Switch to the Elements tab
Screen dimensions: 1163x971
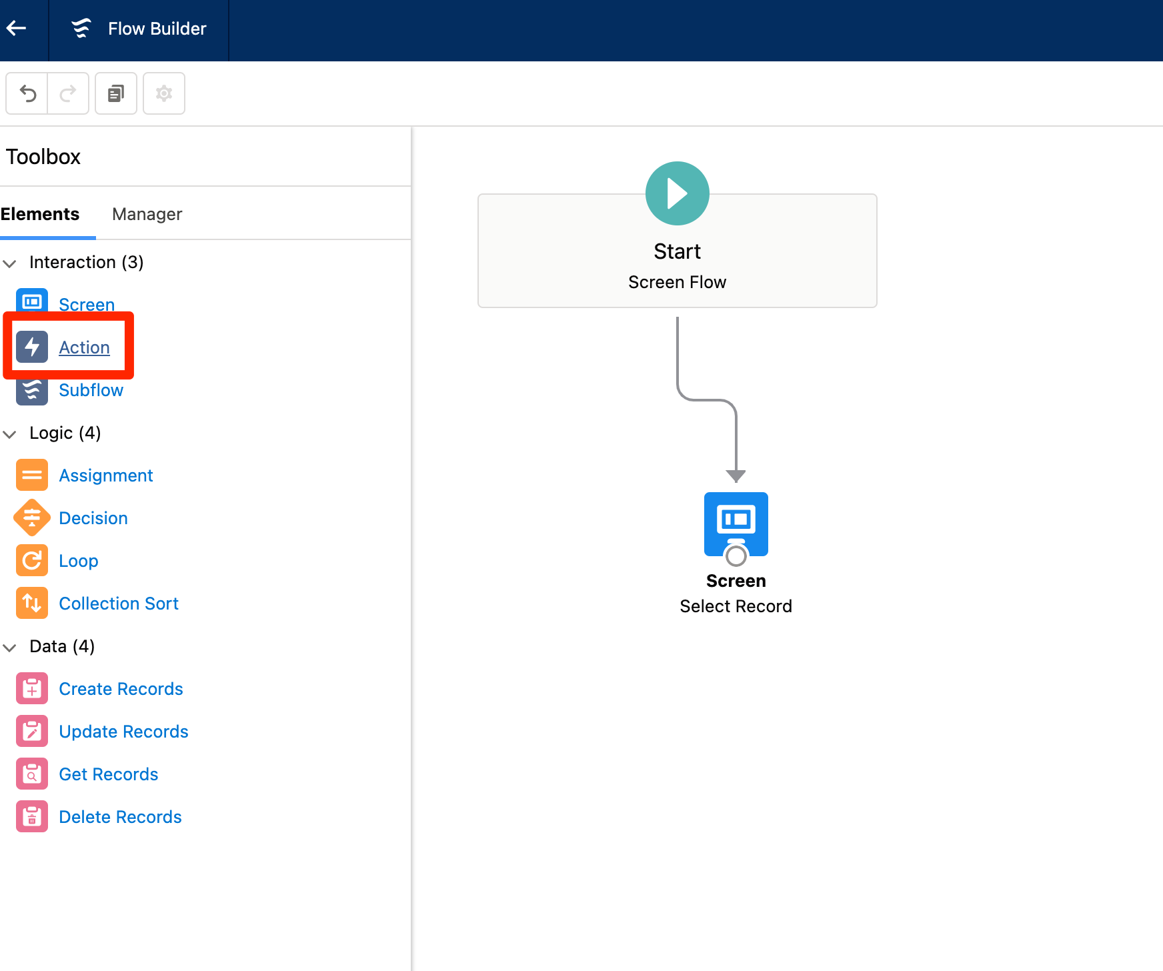click(x=40, y=214)
